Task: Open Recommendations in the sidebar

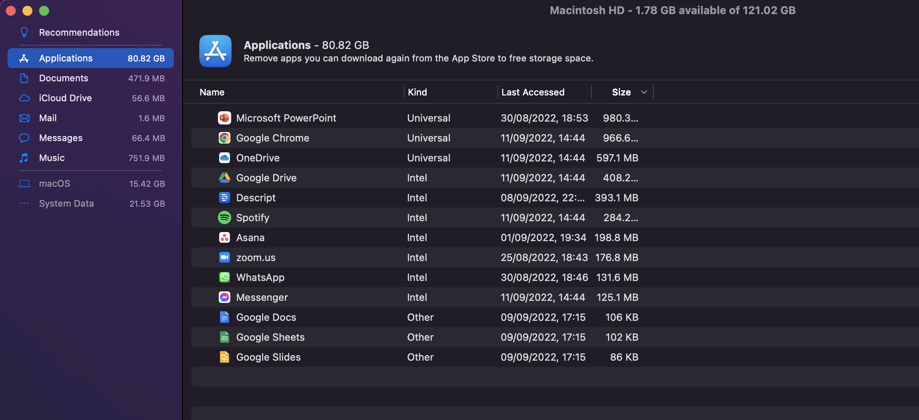Action: [79, 32]
